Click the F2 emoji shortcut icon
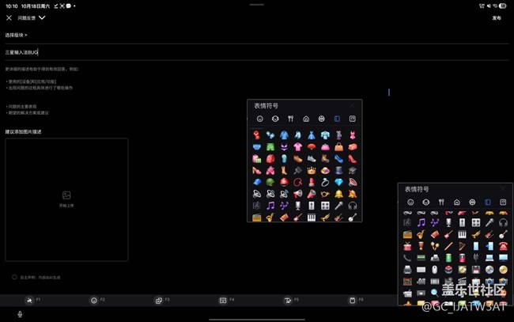 pos(94,301)
